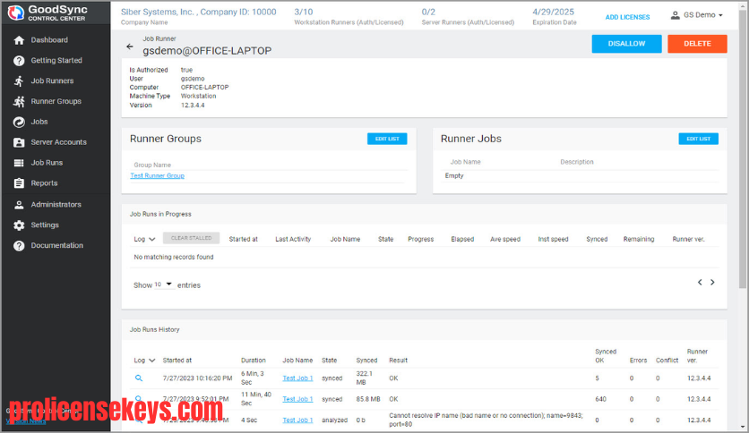Viewport: 749px width, 433px height.
Task: Sort Job Runs History by Duration column
Action: click(254, 361)
